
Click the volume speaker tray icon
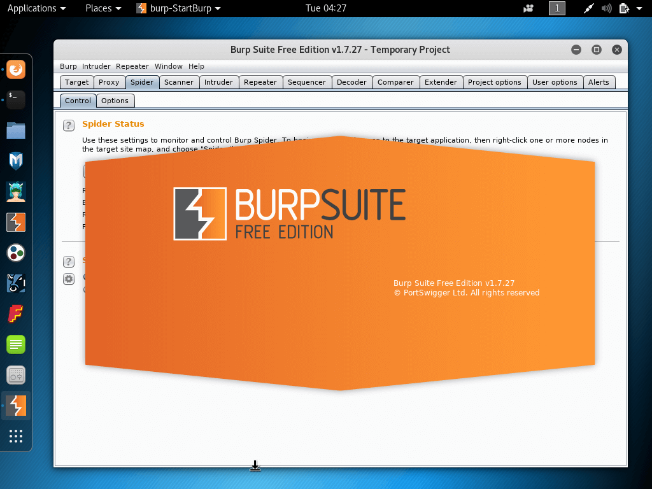pos(606,8)
